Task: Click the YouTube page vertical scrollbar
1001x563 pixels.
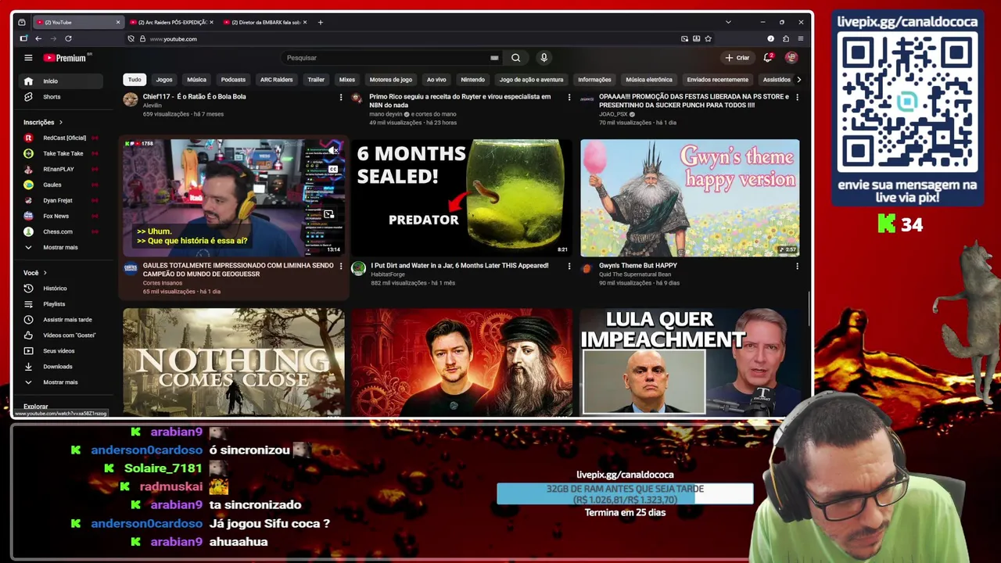Action: pos(809,309)
